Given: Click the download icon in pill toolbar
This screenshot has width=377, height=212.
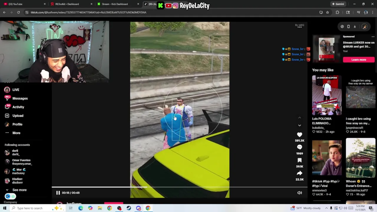Looking at the screenshot, I should click(355, 26).
